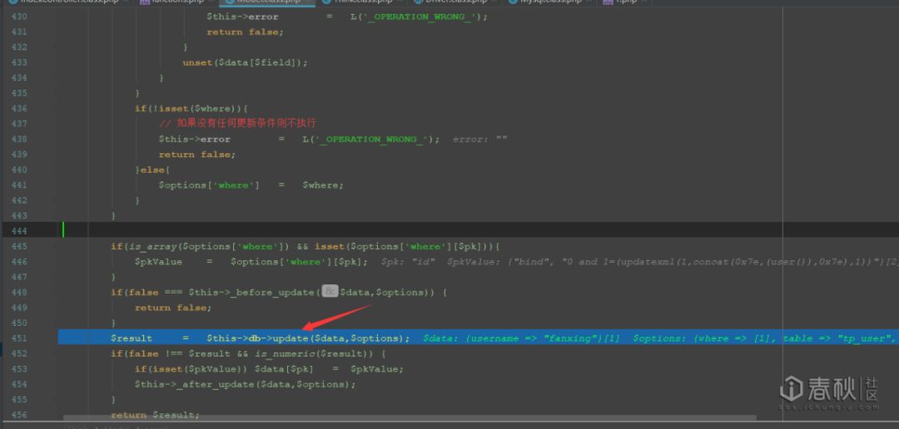Click $this->error on line 438
This screenshot has height=429, width=899.
(194, 139)
